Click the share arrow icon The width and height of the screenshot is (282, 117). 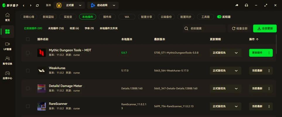tap(237, 5)
